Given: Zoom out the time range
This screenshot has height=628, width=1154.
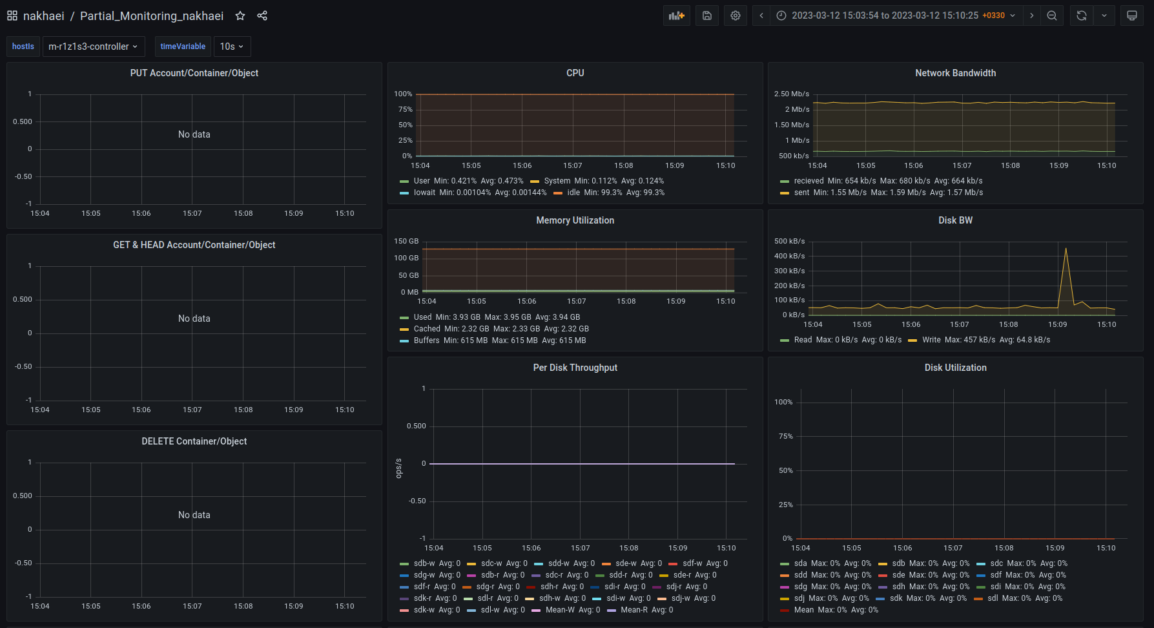Looking at the screenshot, I should click(1052, 16).
